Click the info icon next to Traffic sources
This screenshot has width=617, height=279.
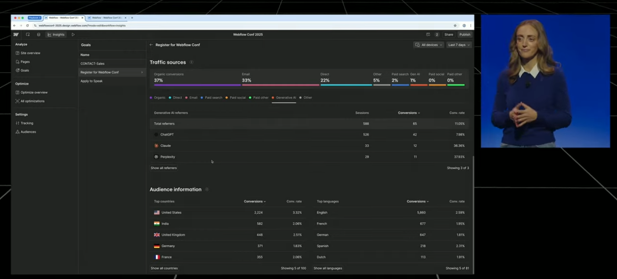click(191, 62)
